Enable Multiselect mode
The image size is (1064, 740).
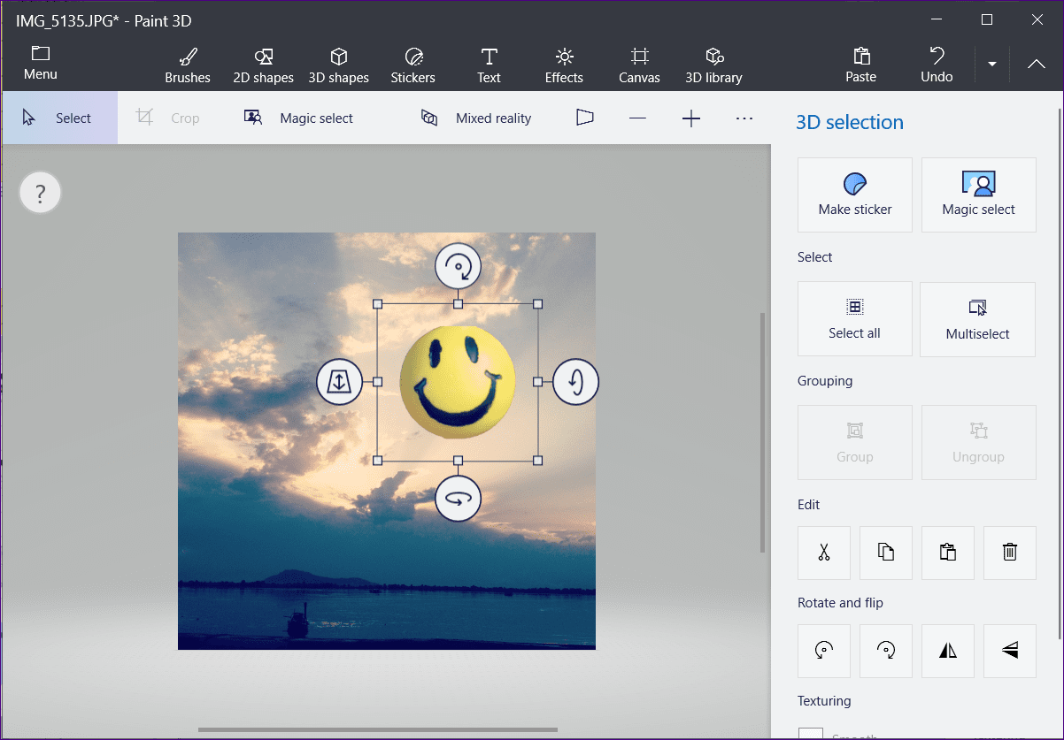click(x=977, y=319)
